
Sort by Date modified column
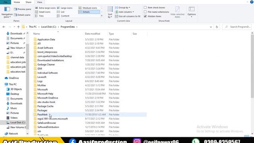[x=92, y=34]
